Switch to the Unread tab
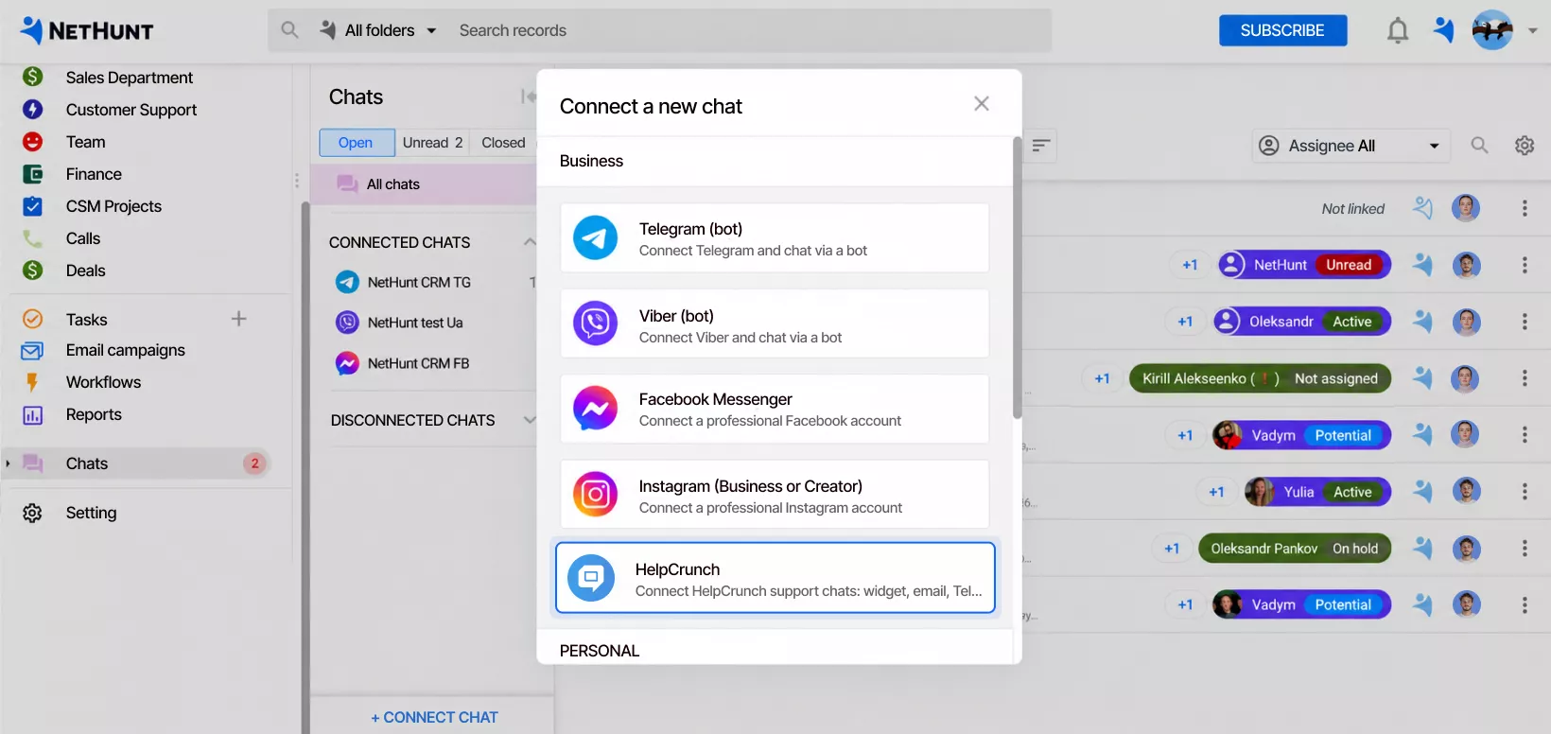 click(432, 143)
